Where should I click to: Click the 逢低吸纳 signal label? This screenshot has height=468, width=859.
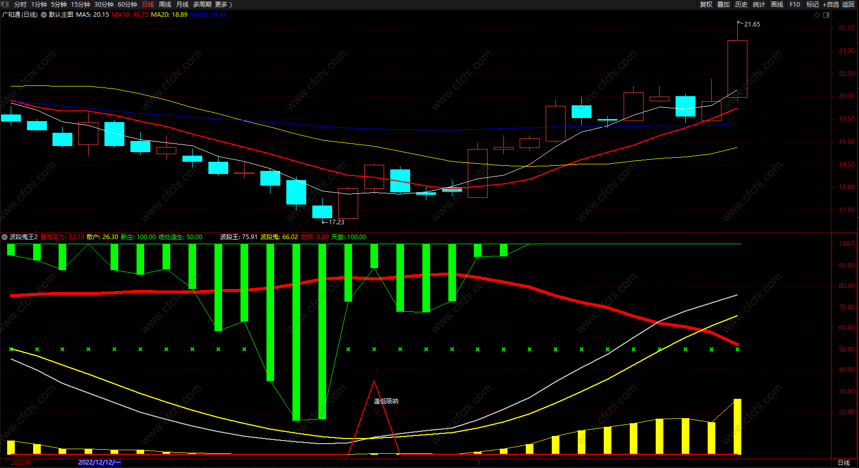pyautogui.click(x=386, y=401)
